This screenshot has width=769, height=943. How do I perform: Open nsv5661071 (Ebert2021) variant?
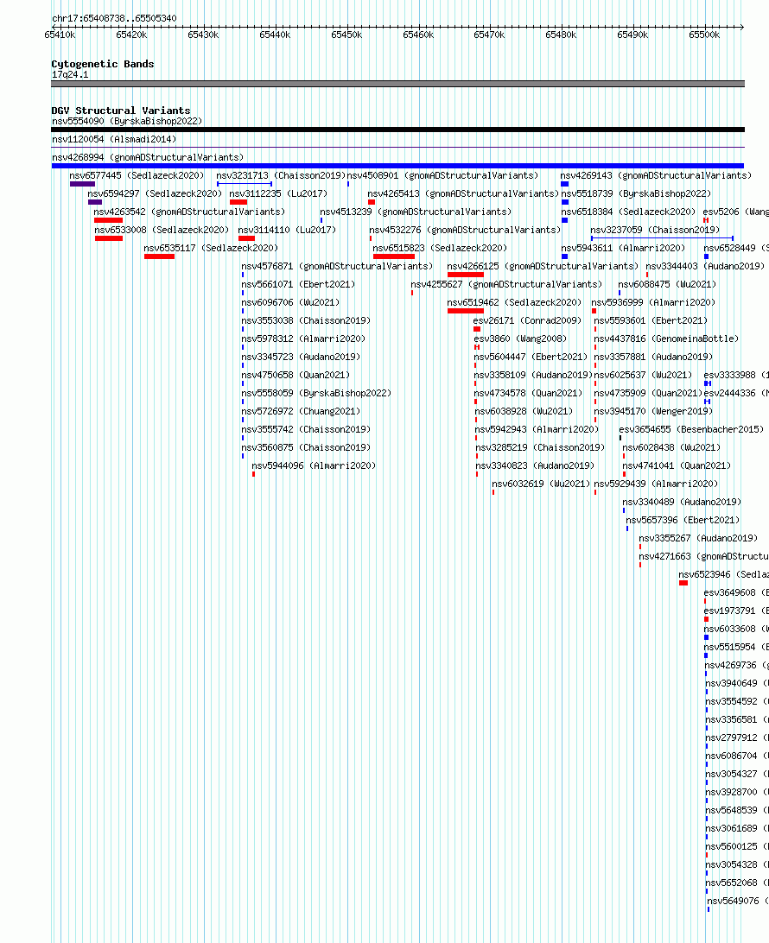tap(298, 284)
